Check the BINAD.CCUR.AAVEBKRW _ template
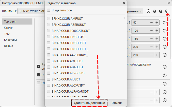 point(49,55)
